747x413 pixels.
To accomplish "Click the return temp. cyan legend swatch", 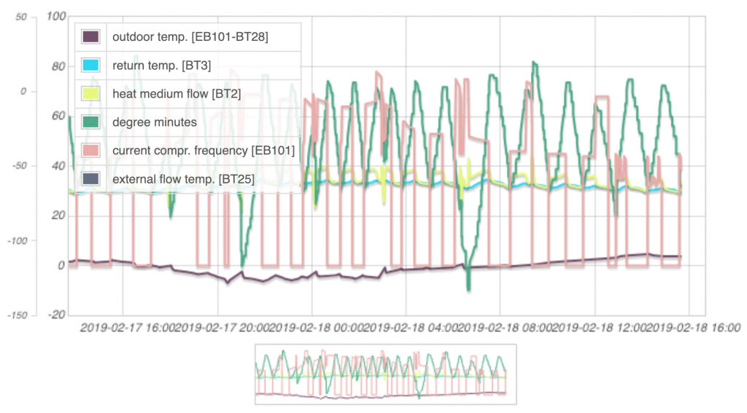I will pos(91,66).
